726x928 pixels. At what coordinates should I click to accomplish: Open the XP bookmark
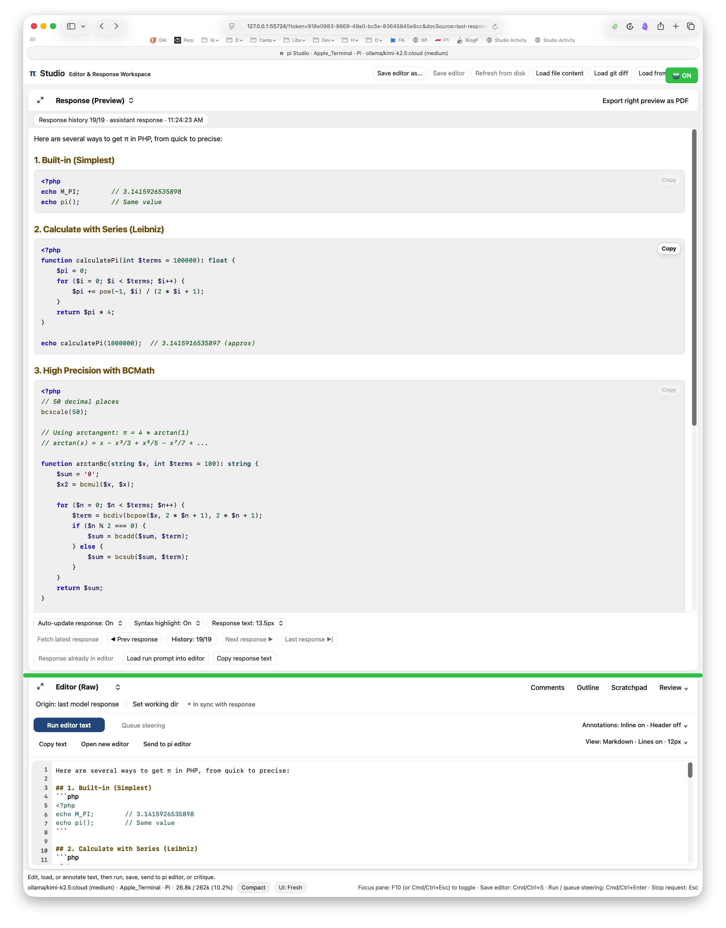coord(420,40)
